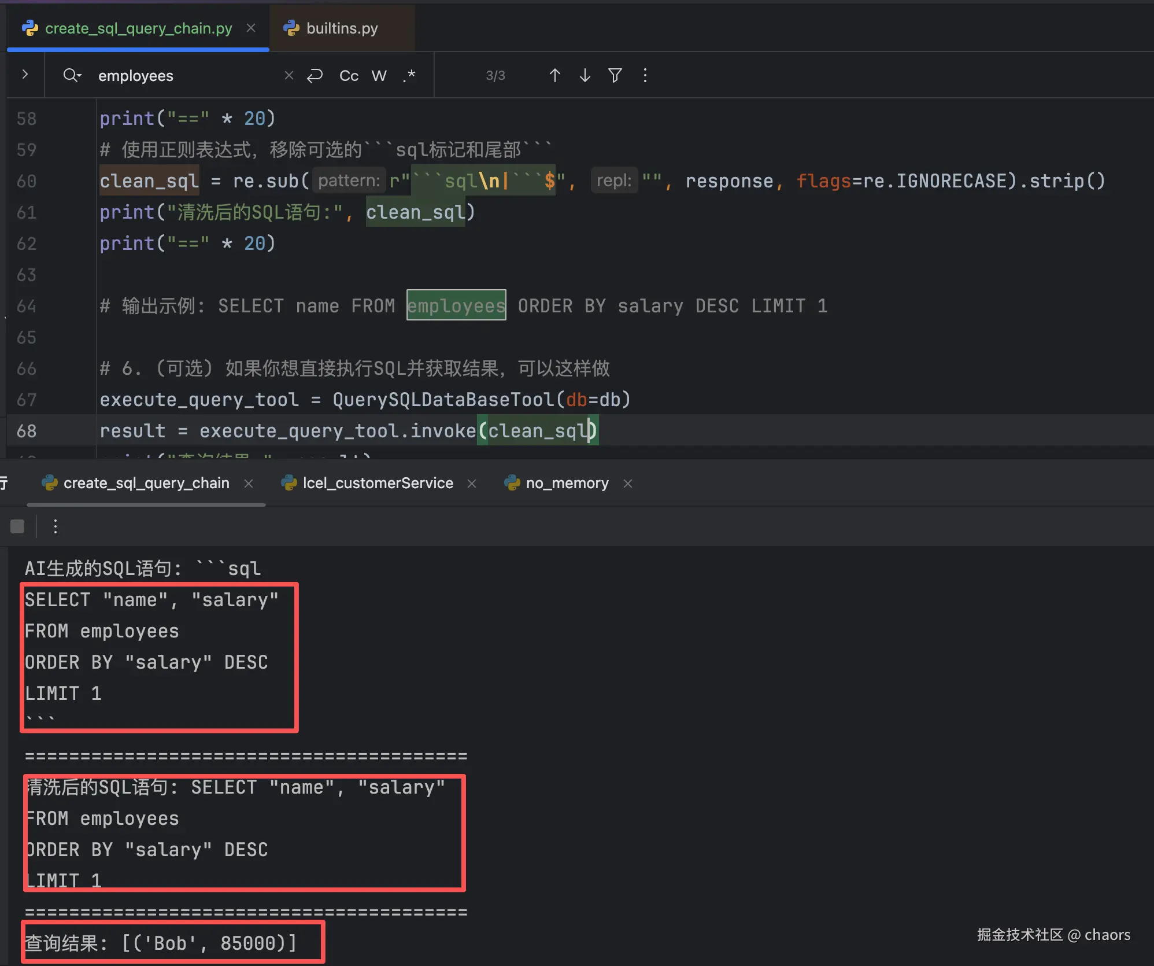The image size is (1154, 966).
Task: Toggle regex search option
Action: pyautogui.click(x=409, y=75)
